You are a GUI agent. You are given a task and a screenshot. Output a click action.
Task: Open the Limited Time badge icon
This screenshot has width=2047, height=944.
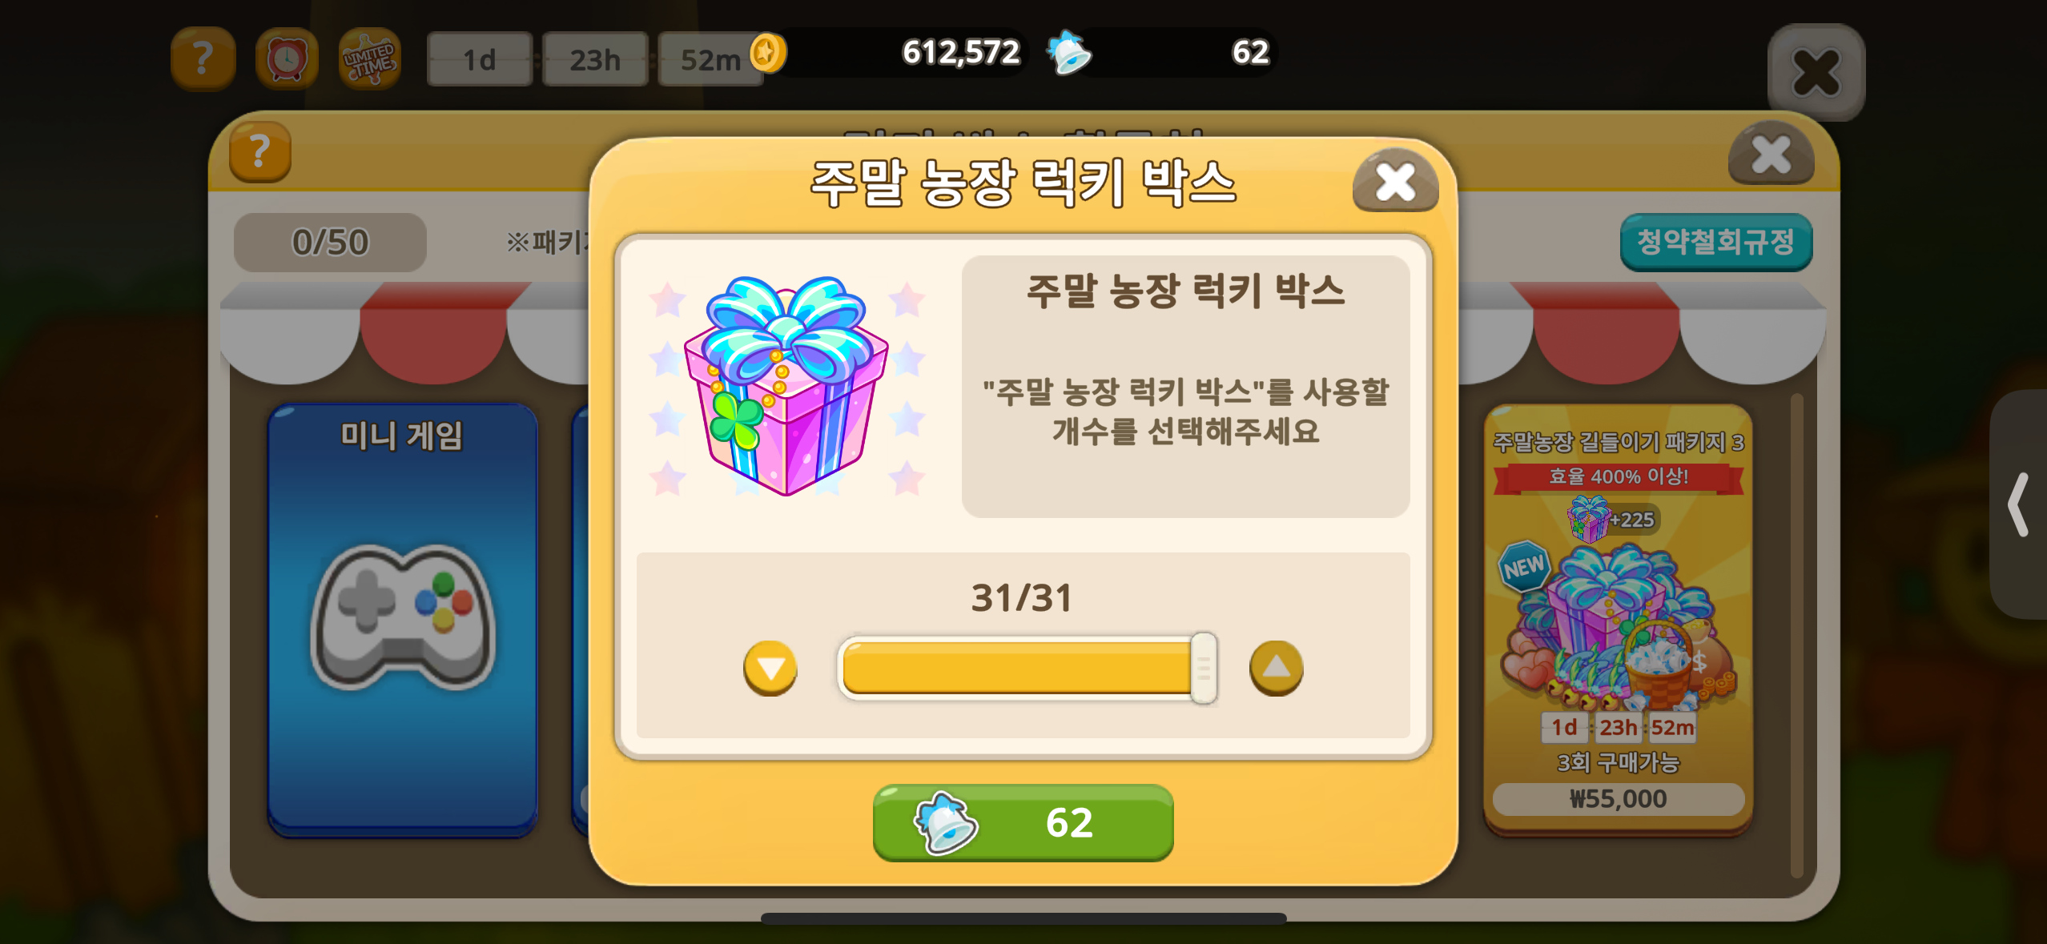(x=369, y=58)
